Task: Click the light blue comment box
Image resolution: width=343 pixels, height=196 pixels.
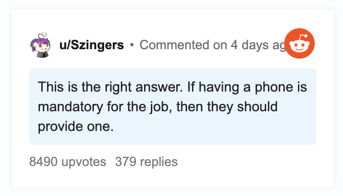Action: click(x=173, y=107)
